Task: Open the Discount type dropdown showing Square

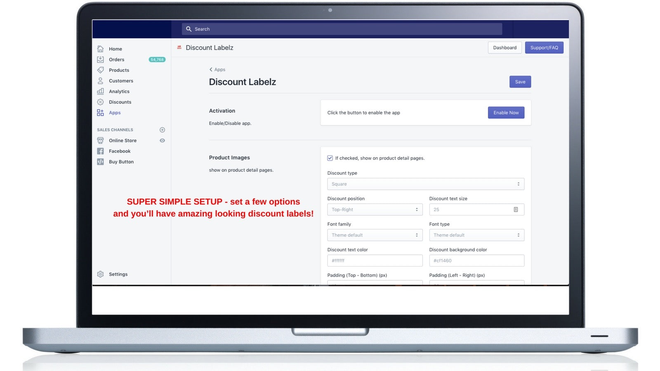Action: coord(426,184)
